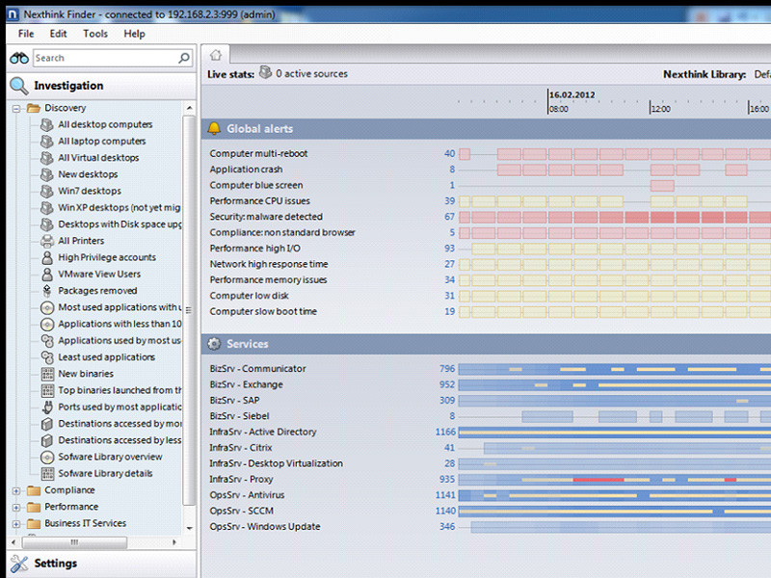This screenshot has width=771, height=578.
Task: Click the Destinations accessed by most icon
Action: (x=47, y=424)
